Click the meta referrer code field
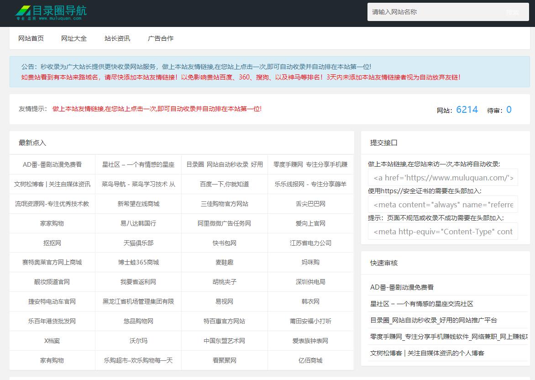535x380 pixels. pyautogui.click(x=442, y=205)
